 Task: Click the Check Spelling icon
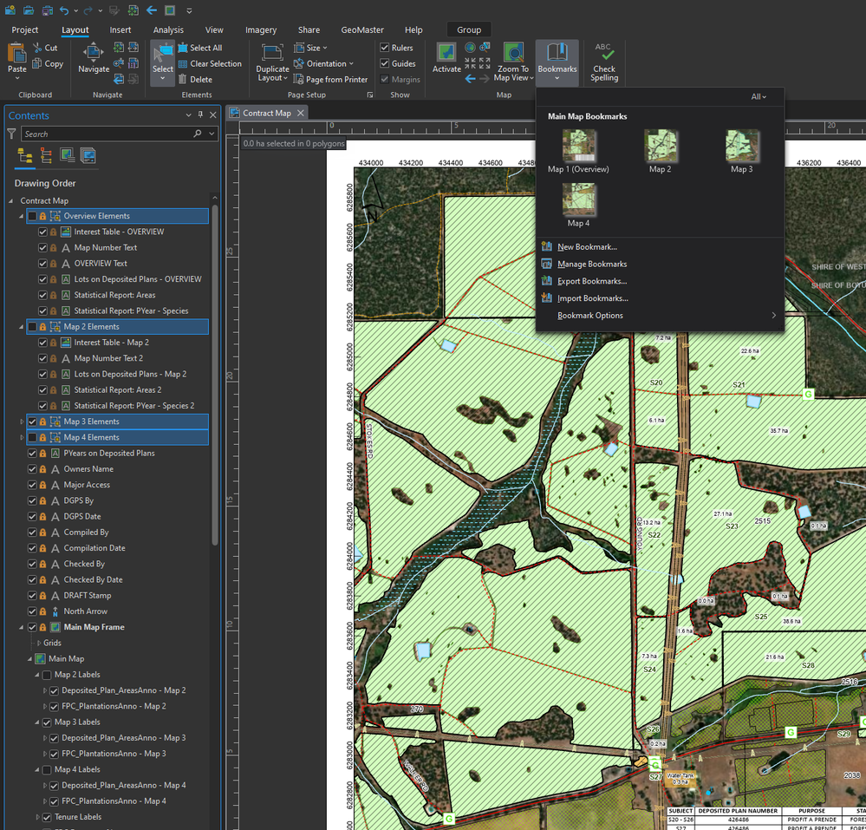pyautogui.click(x=604, y=54)
